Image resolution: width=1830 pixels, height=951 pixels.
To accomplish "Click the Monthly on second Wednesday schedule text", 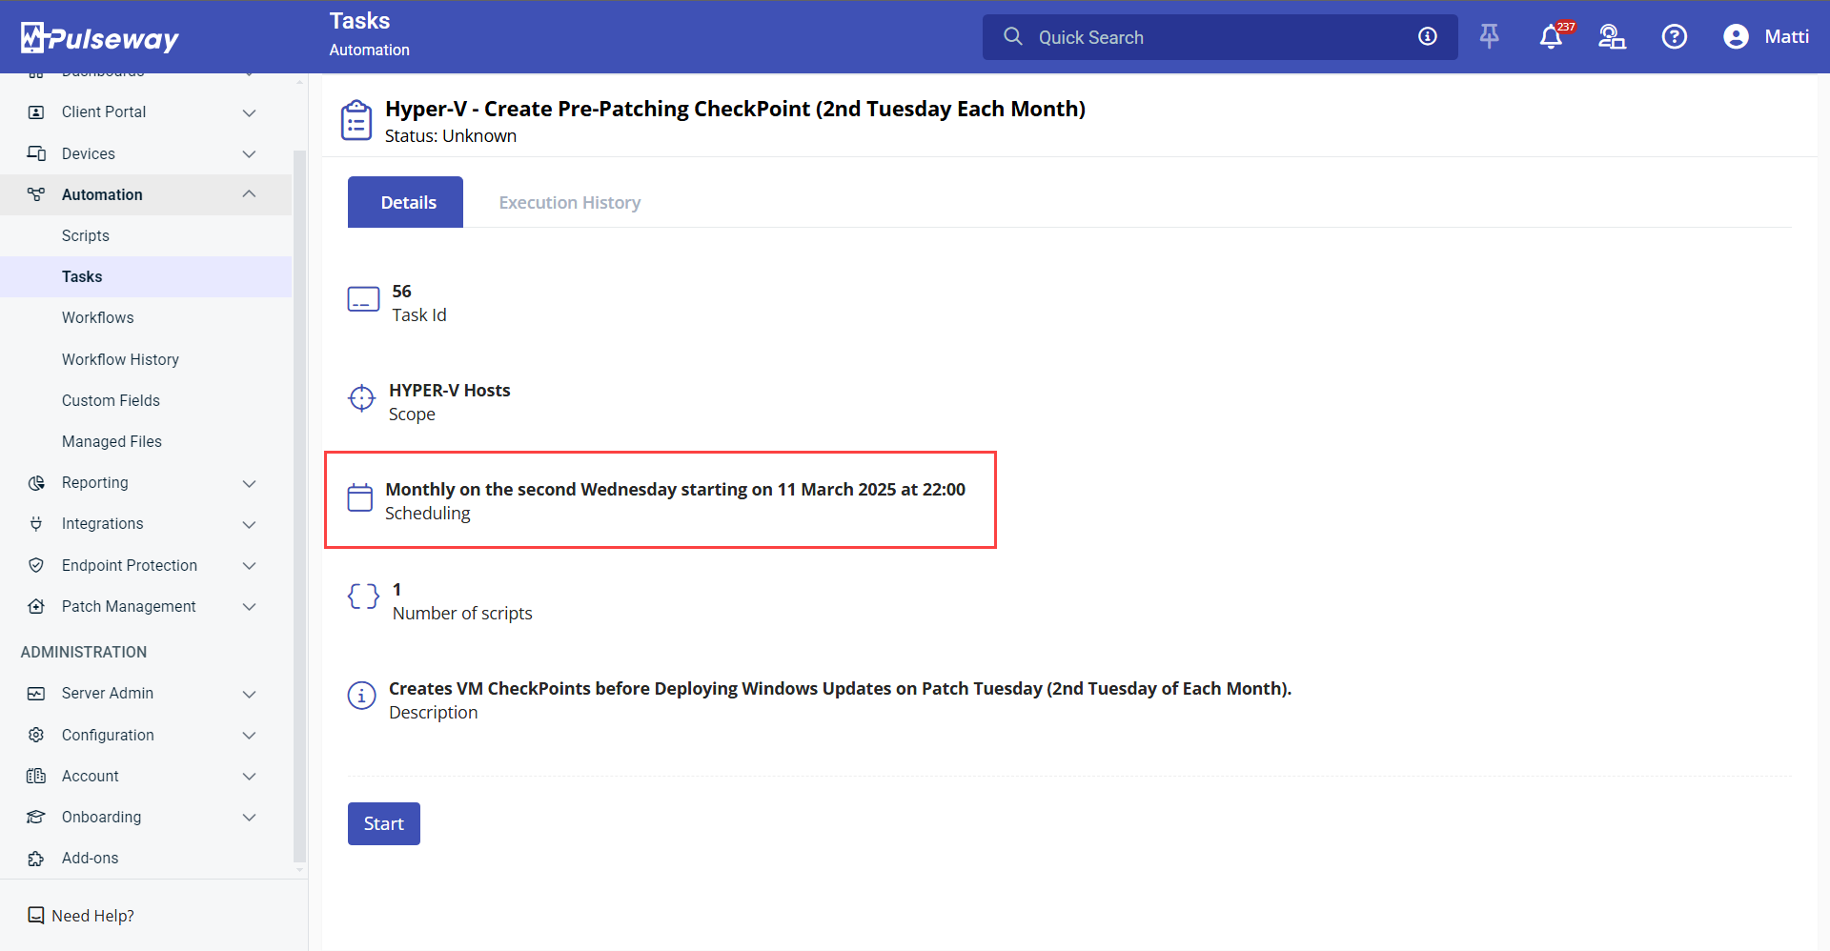I will click(x=675, y=489).
